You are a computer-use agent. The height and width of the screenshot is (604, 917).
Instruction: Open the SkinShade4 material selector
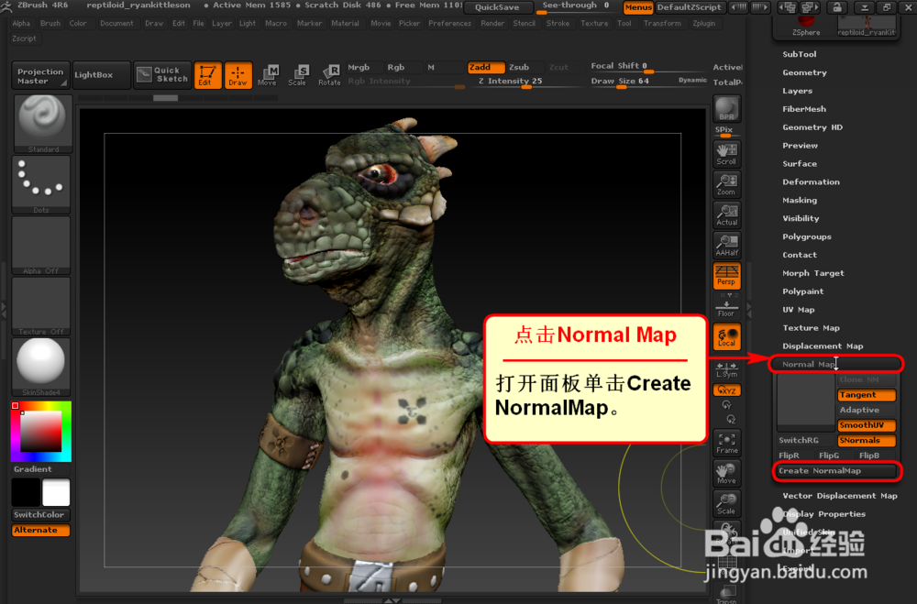pos(41,367)
